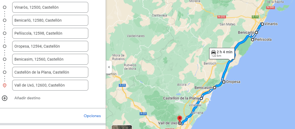The image size is (295, 129).
Task: Click the Benicarló waypoint marker on the map
Action: (256, 32)
